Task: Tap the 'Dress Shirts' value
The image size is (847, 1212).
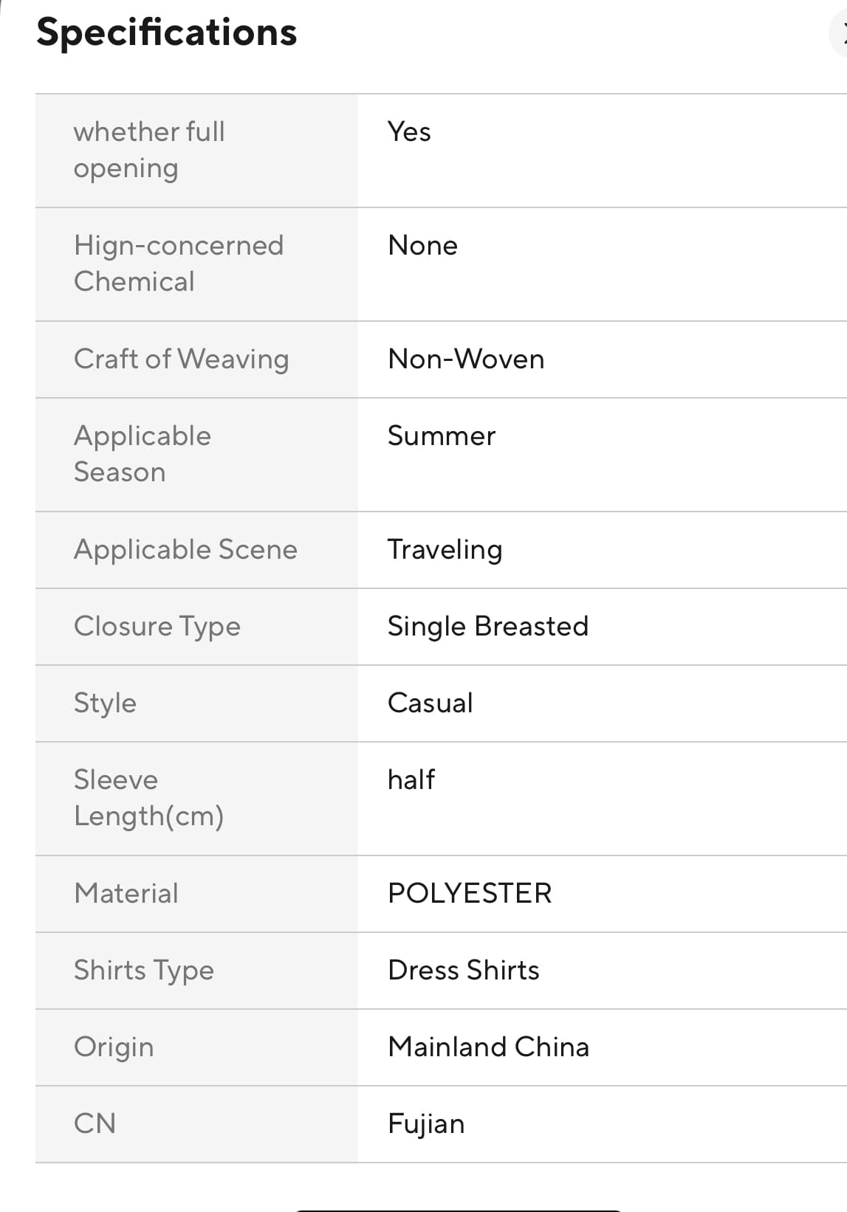Action: click(463, 971)
